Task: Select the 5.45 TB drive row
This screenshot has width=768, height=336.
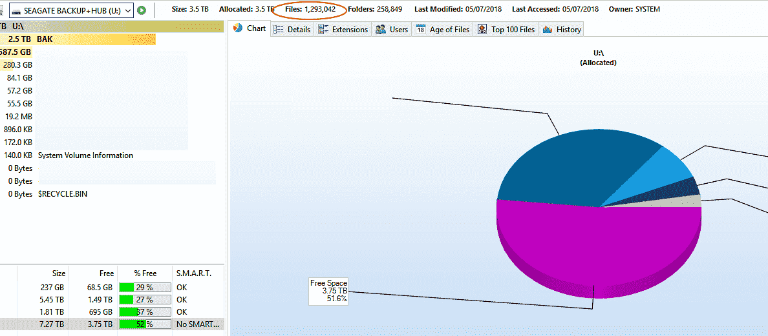Action: (x=110, y=300)
